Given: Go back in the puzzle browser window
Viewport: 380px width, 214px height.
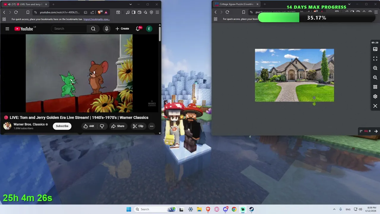Looking at the screenshot, I should point(216,12).
